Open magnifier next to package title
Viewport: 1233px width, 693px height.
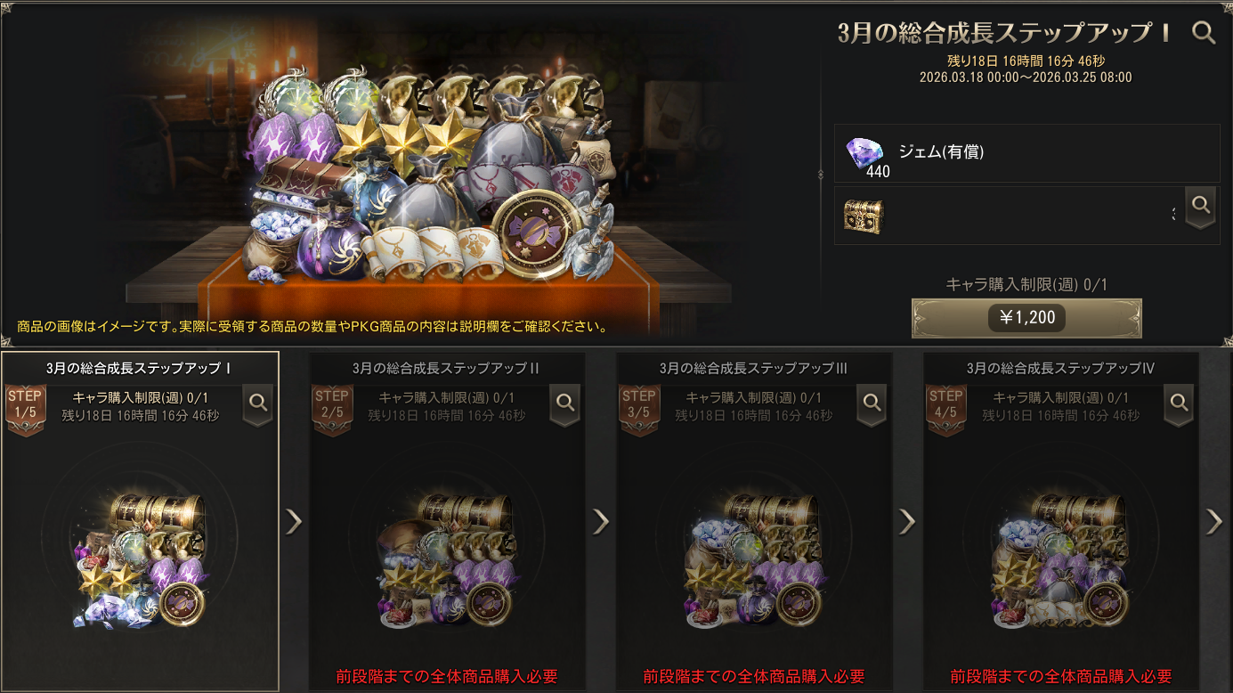pos(1204,33)
